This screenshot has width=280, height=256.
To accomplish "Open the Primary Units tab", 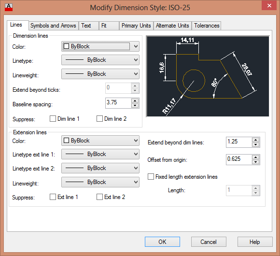I will pos(136,26).
